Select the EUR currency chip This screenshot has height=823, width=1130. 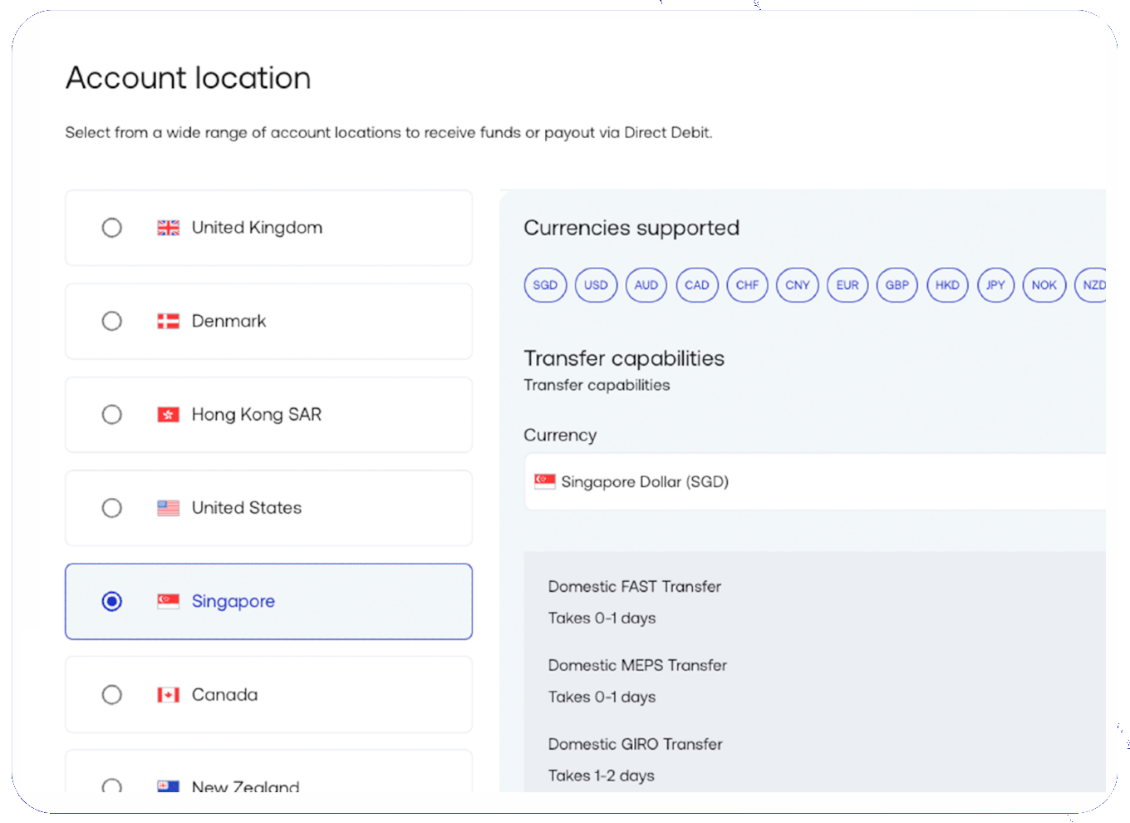847,285
